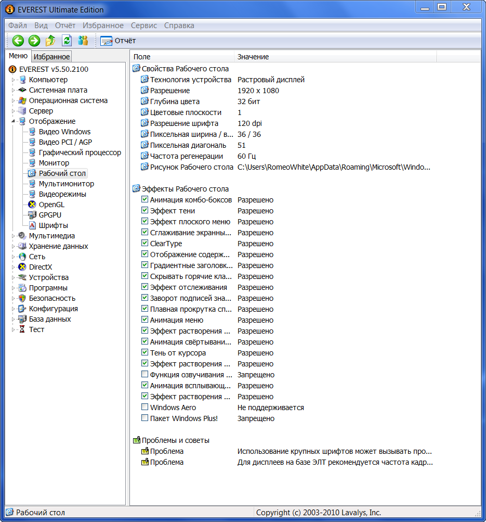
Task: Open the Видеорежимы tree item
Action: [x=62, y=194]
